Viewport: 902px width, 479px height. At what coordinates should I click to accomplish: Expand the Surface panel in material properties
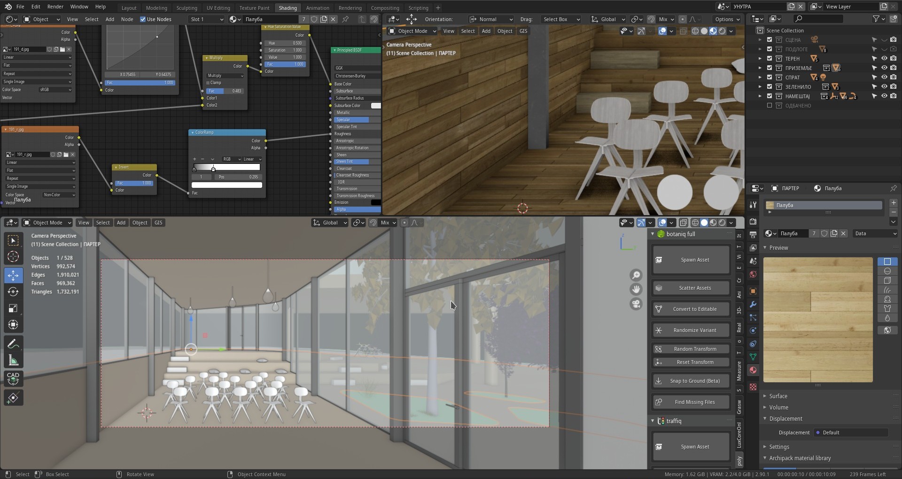tap(778, 396)
